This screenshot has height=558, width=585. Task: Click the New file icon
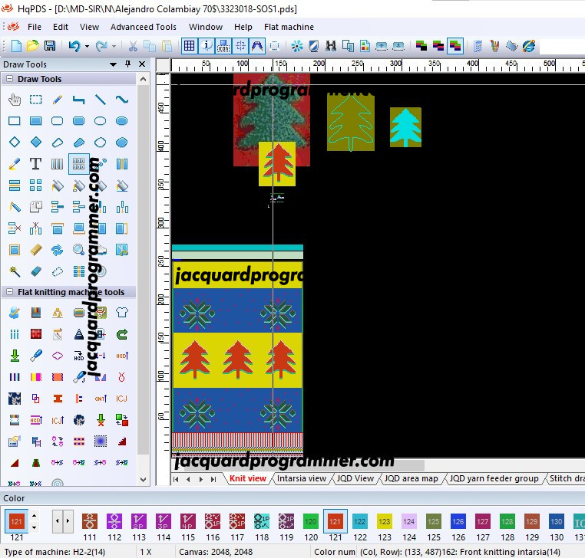click(15, 46)
